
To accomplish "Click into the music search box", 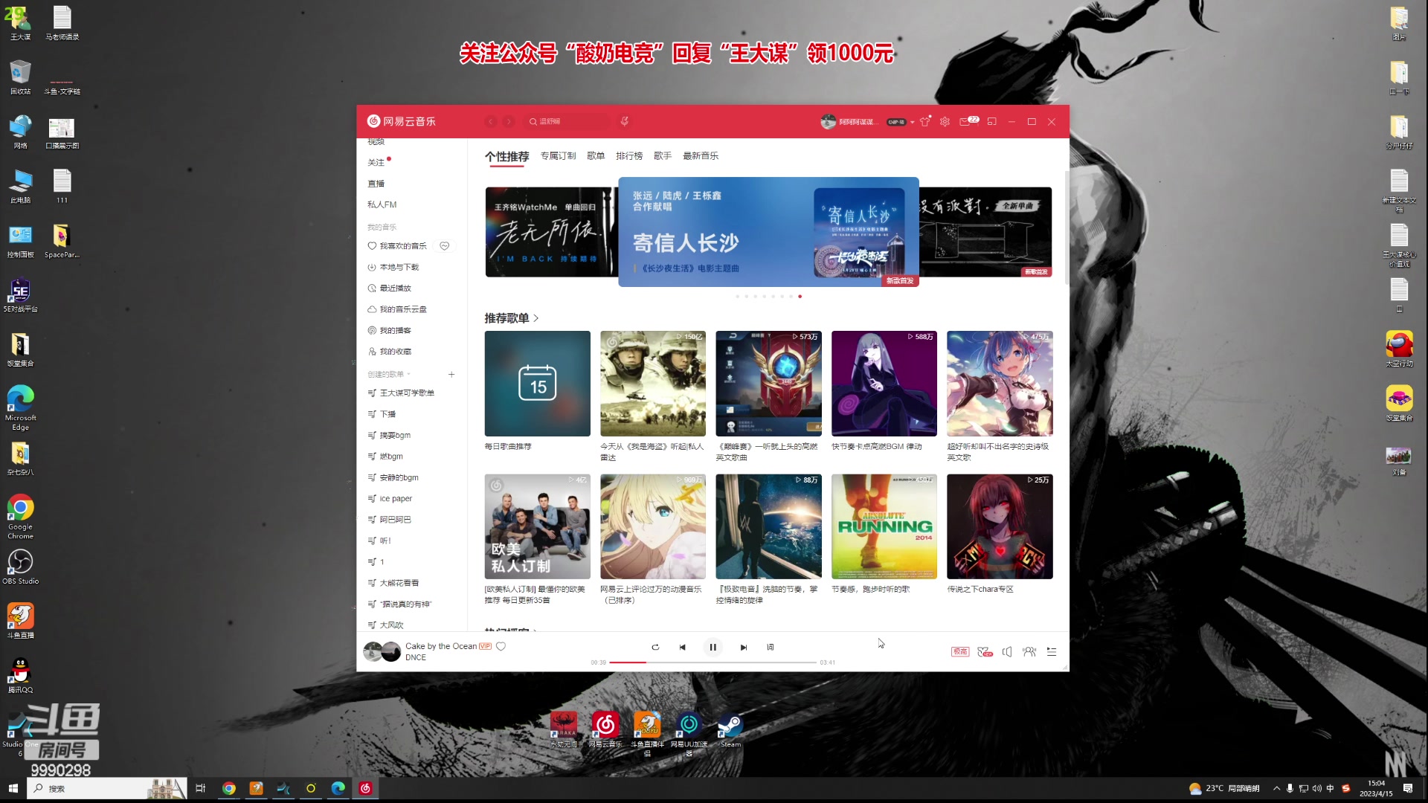I will pos(569,121).
